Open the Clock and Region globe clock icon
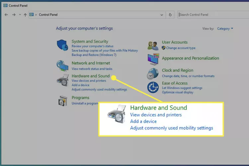249x166 pixels. [153, 74]
